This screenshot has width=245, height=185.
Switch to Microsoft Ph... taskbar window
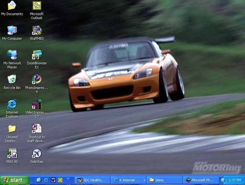coord(201,180)
